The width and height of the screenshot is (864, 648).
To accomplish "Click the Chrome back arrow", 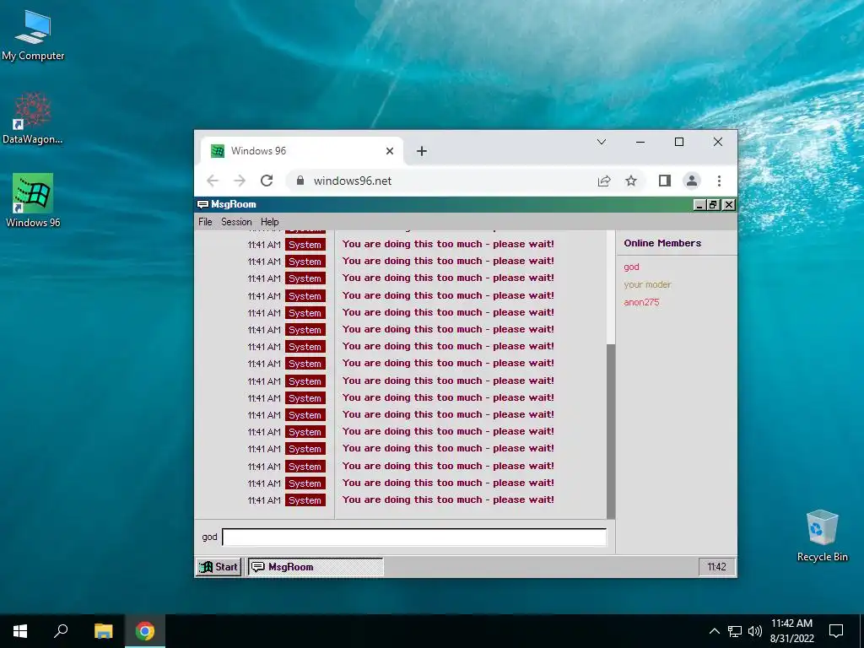I will (x=213, y=181).
